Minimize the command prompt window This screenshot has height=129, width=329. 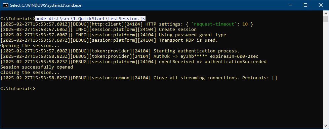point(291,5)
